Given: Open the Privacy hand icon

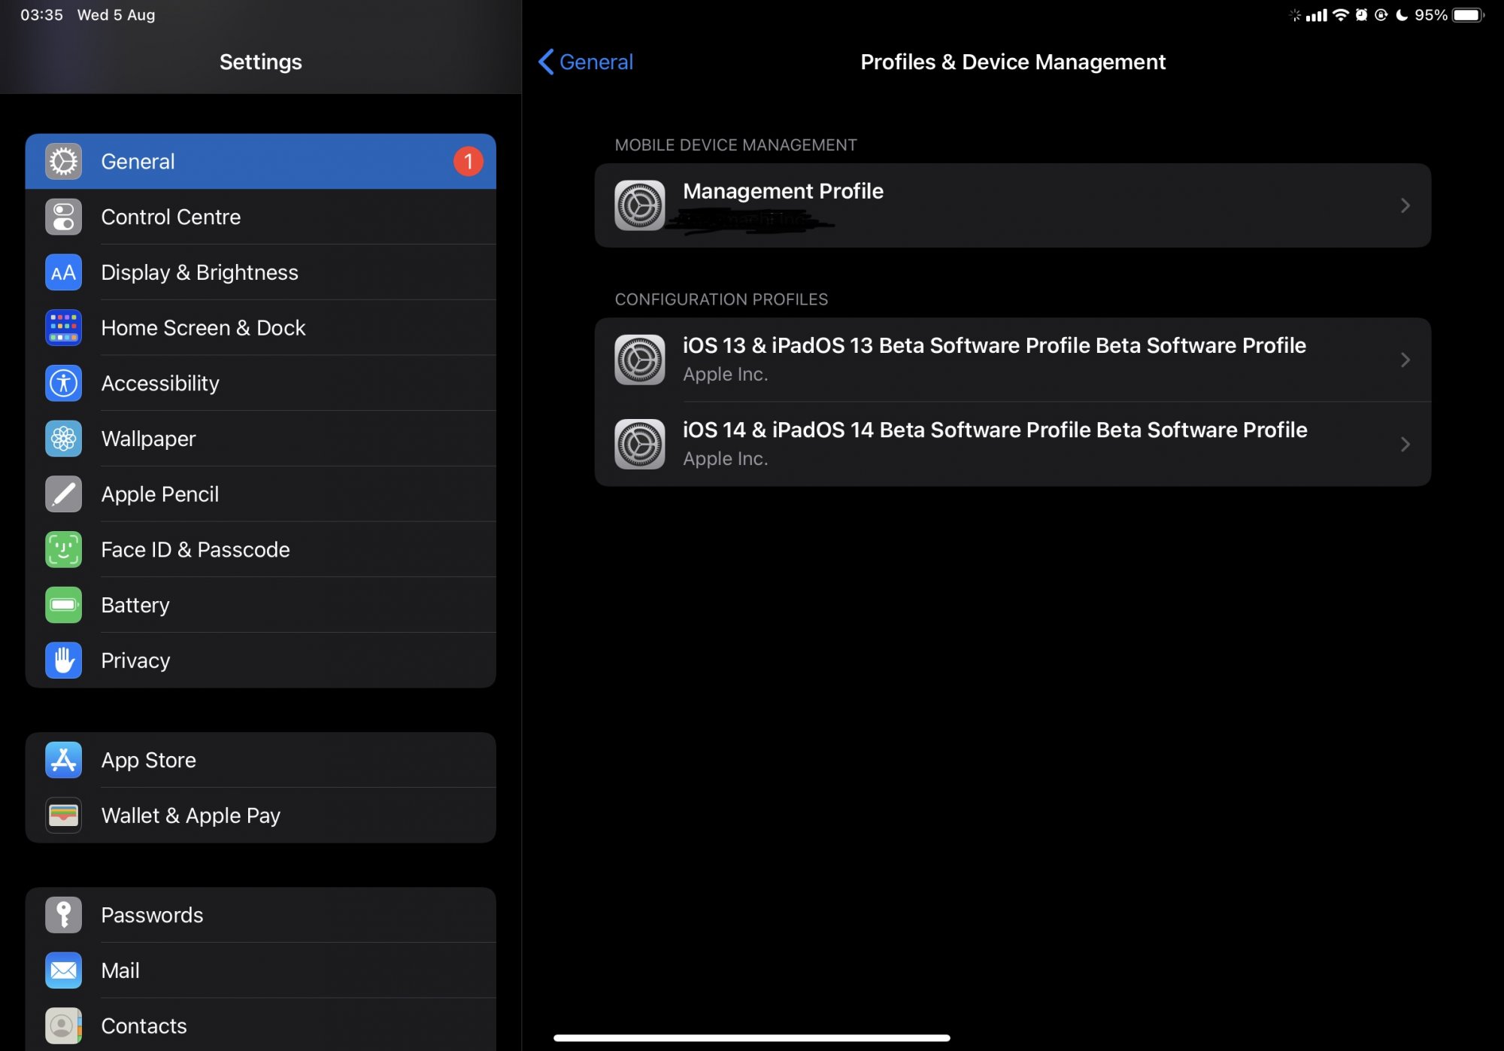Looking at the screenshot, I should tap(63, 661).
